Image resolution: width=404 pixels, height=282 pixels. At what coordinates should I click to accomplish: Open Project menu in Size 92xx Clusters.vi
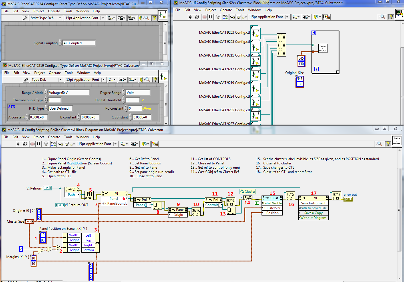pos(210,10)
